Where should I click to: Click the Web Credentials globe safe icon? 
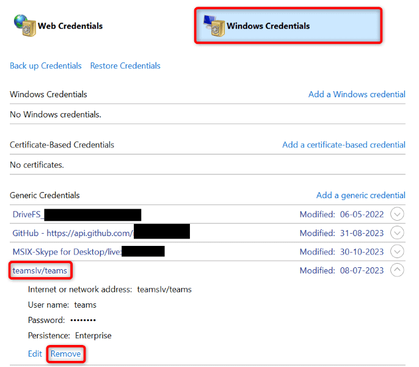point(24,24)
